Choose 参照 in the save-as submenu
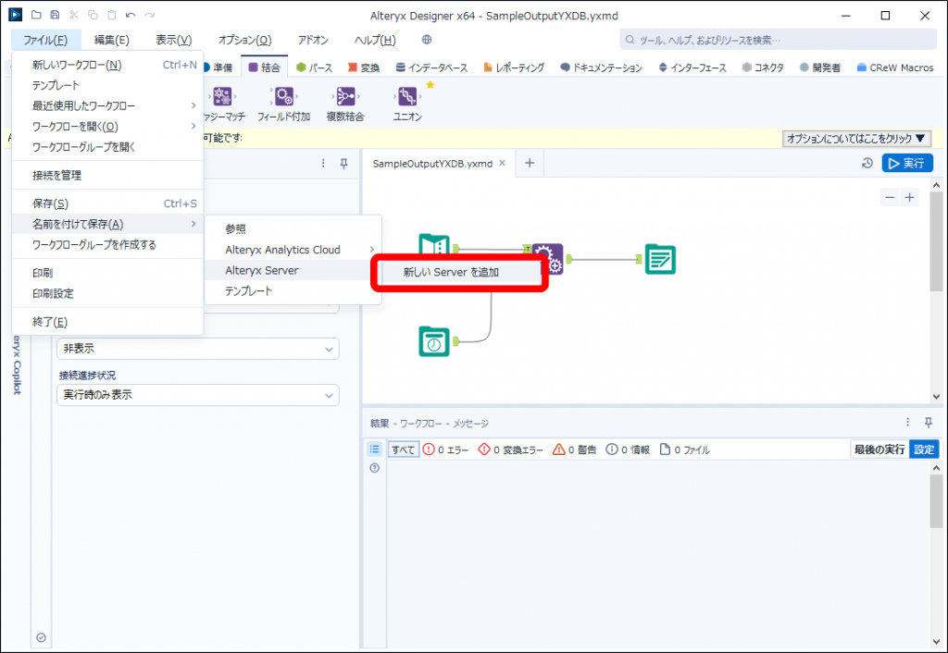The image size is (948, 653). [293, 229]
